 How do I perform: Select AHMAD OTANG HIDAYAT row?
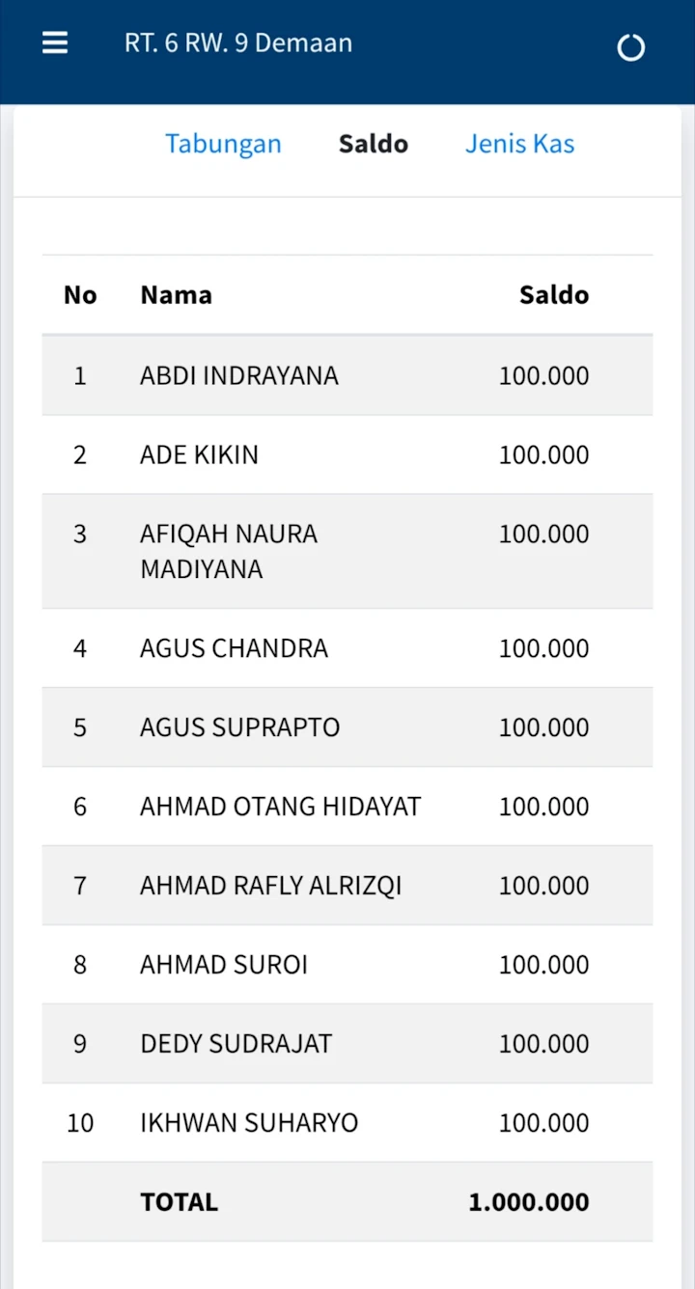tap(281, 807)
